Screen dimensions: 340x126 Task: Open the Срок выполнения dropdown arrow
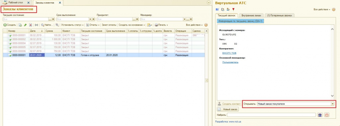(x=90, y=20)
